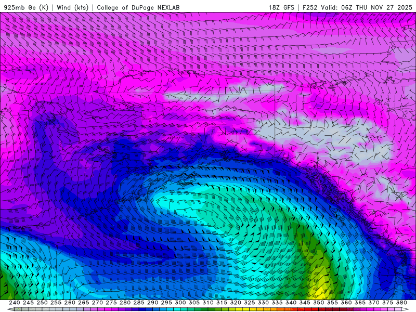Click the "06Z THU NOV 27 2025" valid time
Image resolution: width=416 pixels, height=312 pixels.
pyautogui.click(x=376, y=7)
